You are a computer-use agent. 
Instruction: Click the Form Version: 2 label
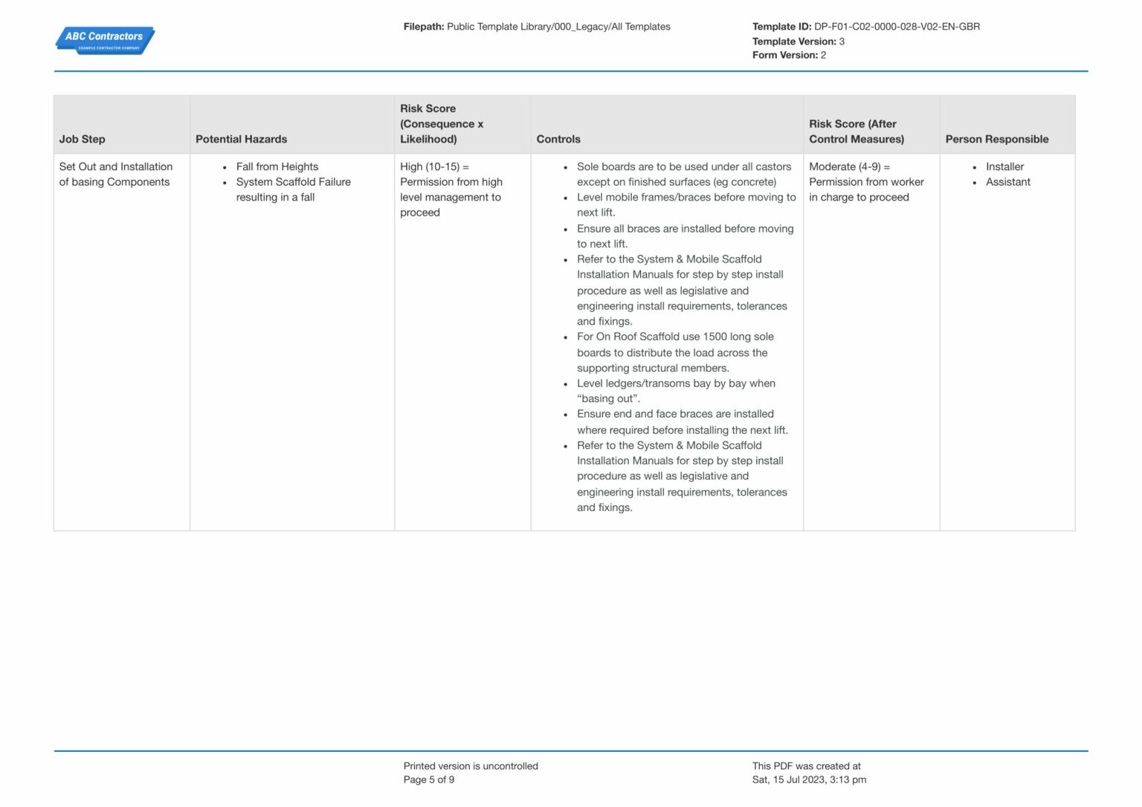click(790, 54)
